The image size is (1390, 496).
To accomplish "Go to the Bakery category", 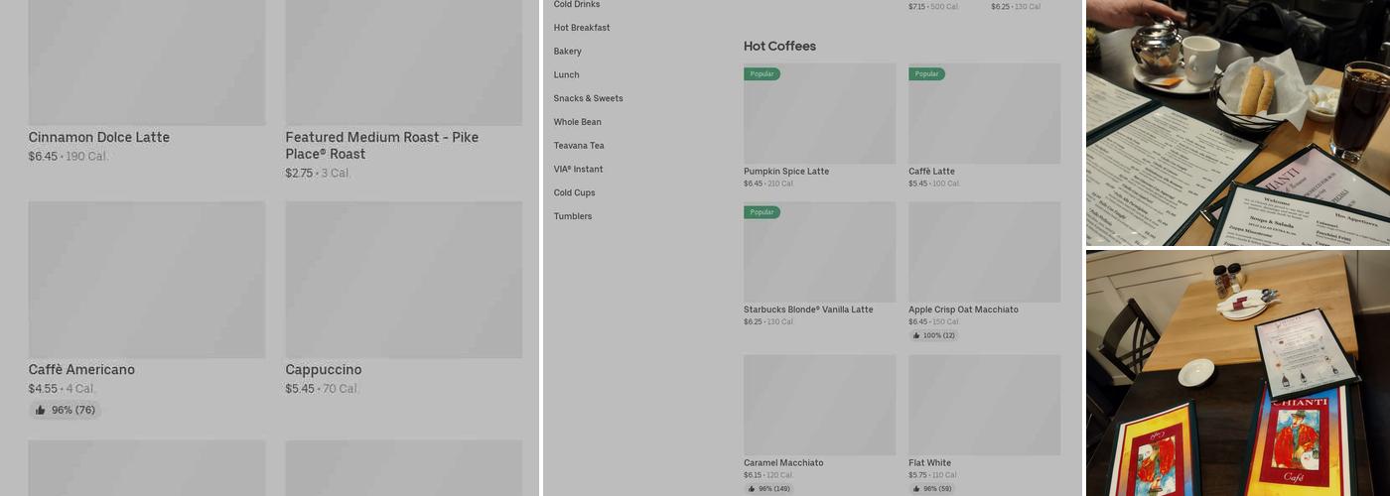I will click(568, 52).
